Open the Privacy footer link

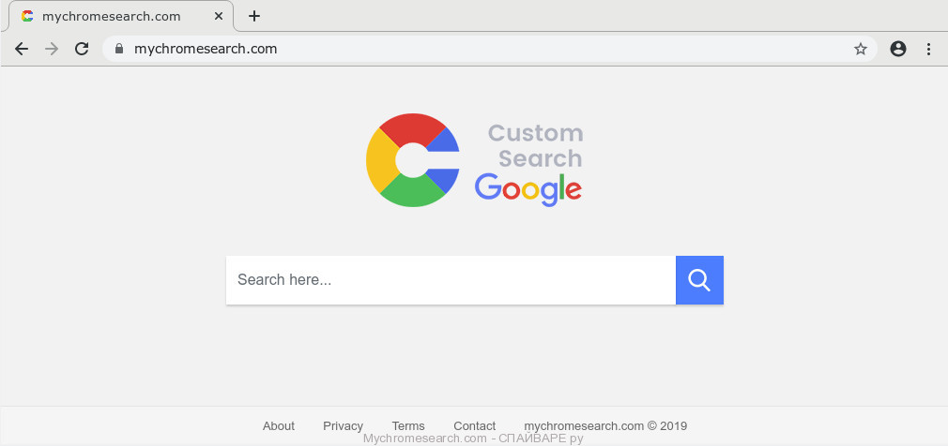pos(343,425)
